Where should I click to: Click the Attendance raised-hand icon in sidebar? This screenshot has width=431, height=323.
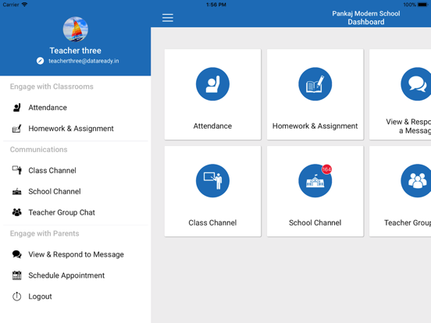[x=16, y=108]
